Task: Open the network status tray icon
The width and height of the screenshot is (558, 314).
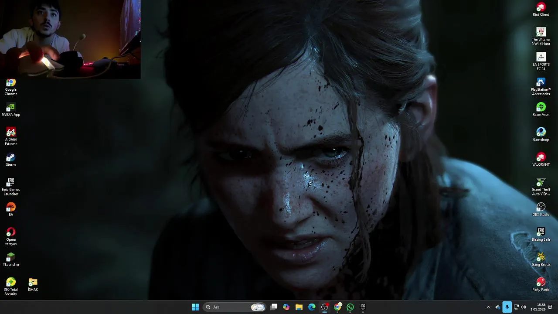Action: (516, 307)
